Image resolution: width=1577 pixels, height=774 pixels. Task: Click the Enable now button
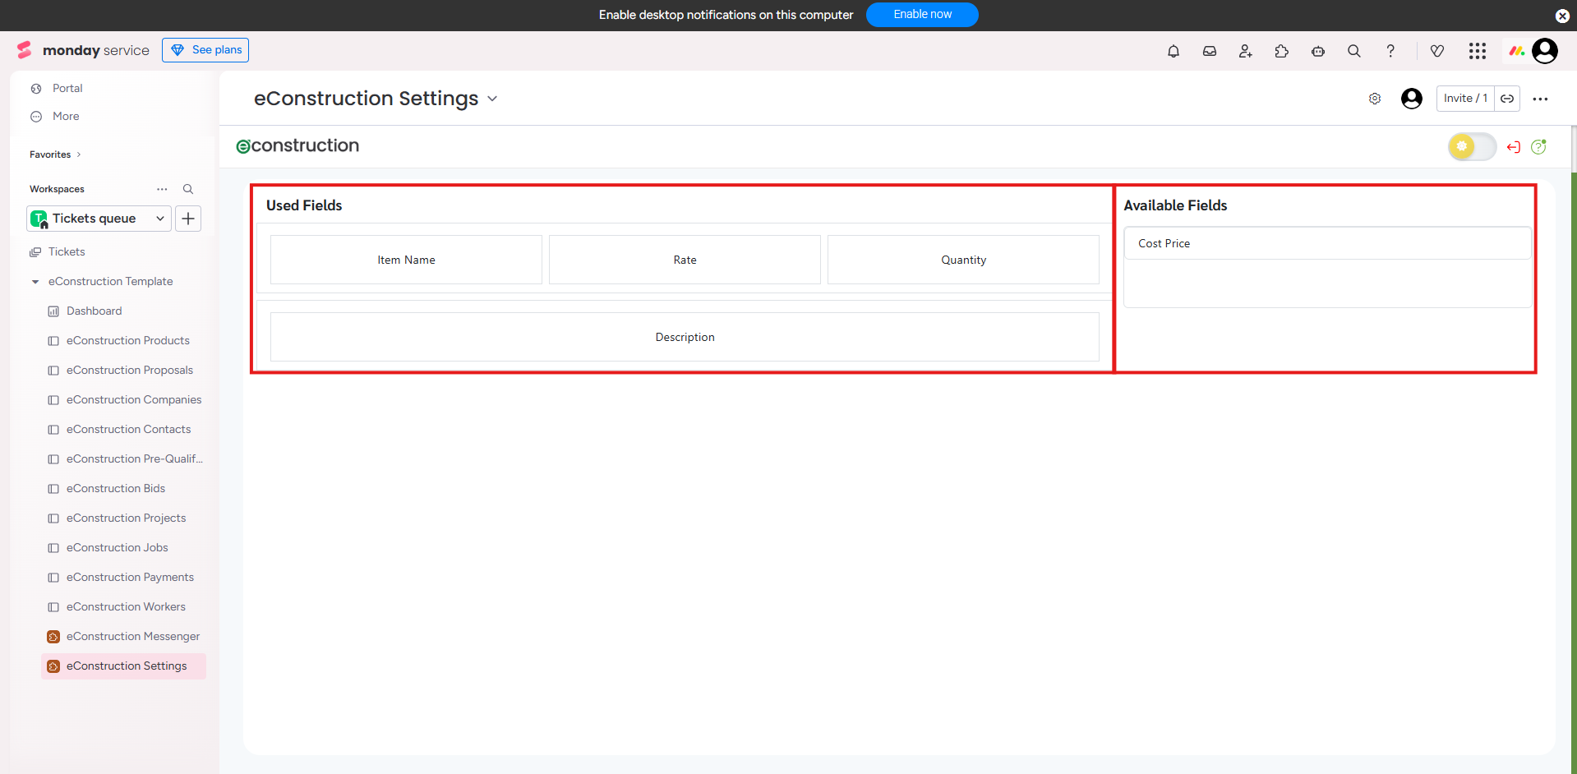pos(922,15)
